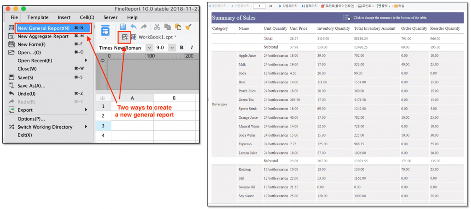Expand the Export submenu
Image resolution: width=471 pixels, height=209 pixels.
coord(86,110)
